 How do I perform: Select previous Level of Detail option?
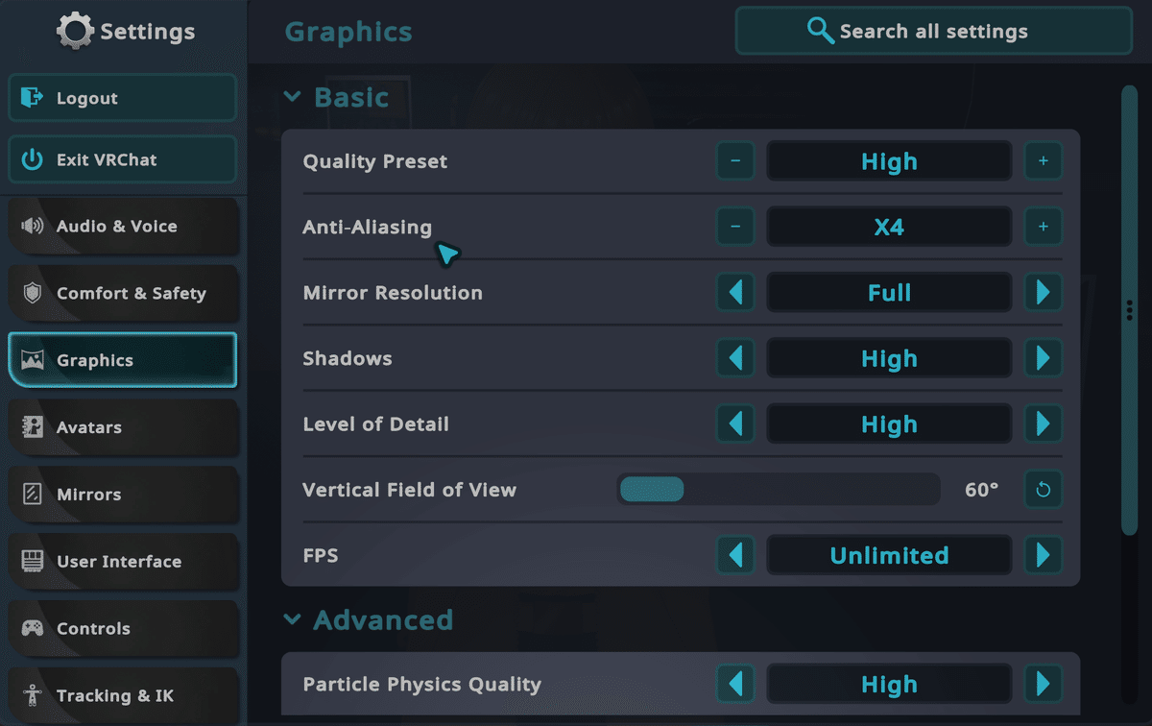click(735, 424)
